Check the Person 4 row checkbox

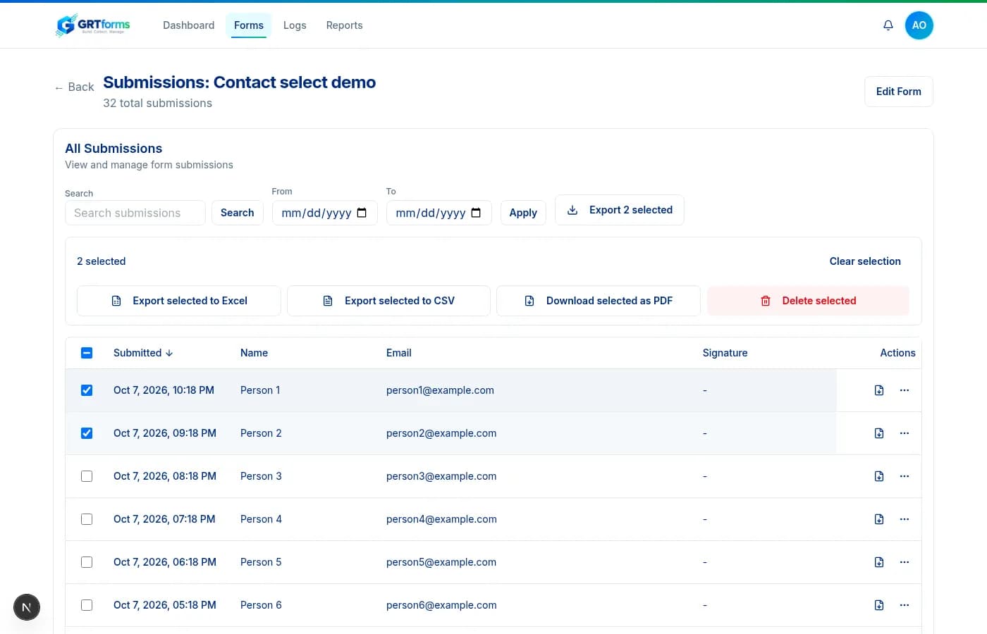pyautogui.click(x=87, y=519)
